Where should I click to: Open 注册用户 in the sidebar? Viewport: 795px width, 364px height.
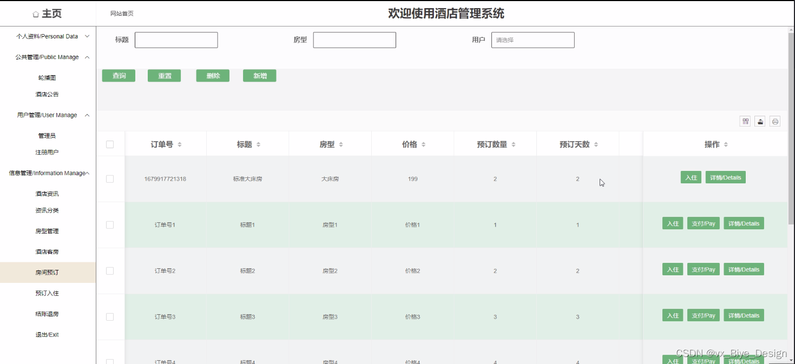[47, 153]
